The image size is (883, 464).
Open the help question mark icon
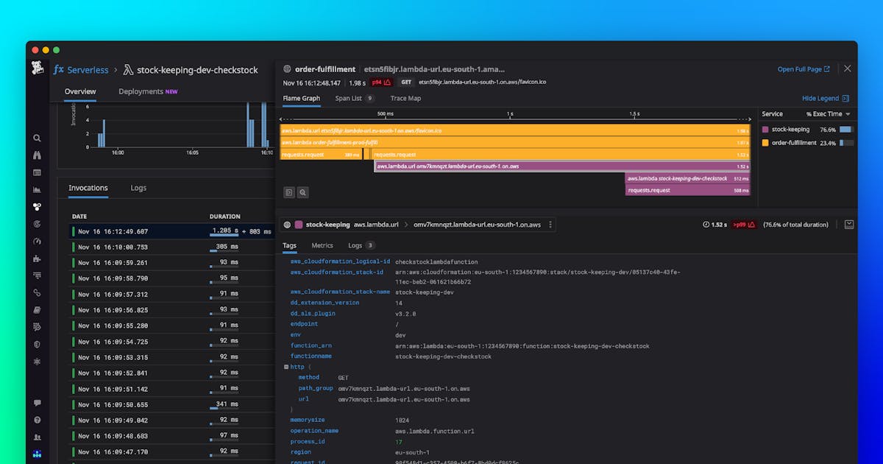coord(37,420)
